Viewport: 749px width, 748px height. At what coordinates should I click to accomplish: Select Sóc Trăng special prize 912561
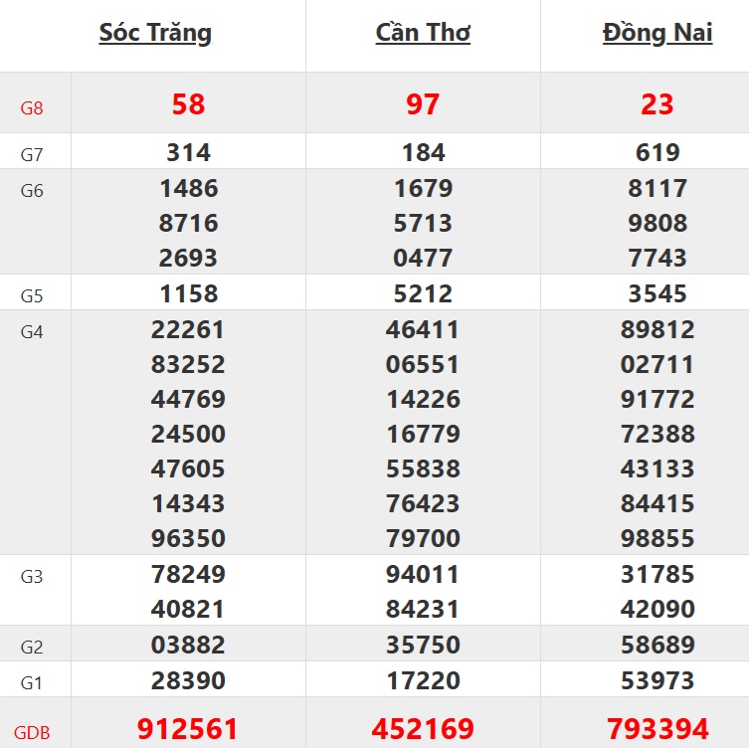click(188, 729)
